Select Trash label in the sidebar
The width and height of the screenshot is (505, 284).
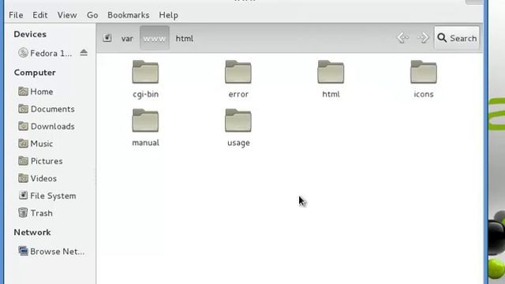tap(41, 213)
